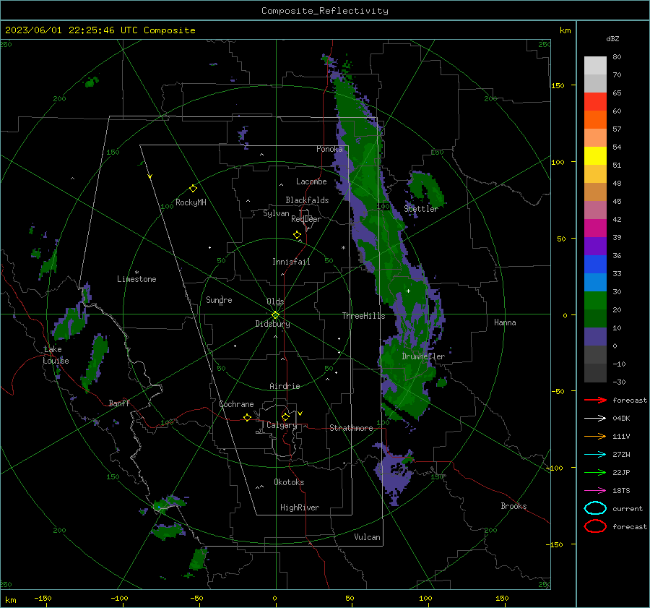The image size is (650, 608).
Task: Click the cyan 27ZW arrow icon
Action: pos(595,455)
